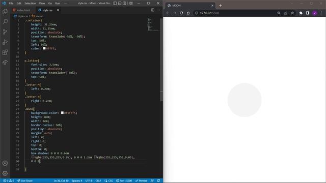This screenshot has width=326, height=183.
Task: Open the Go menu
Action: [x=50, y=3]
